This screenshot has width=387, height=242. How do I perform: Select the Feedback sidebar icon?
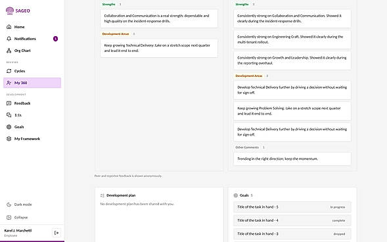point(9,103)
